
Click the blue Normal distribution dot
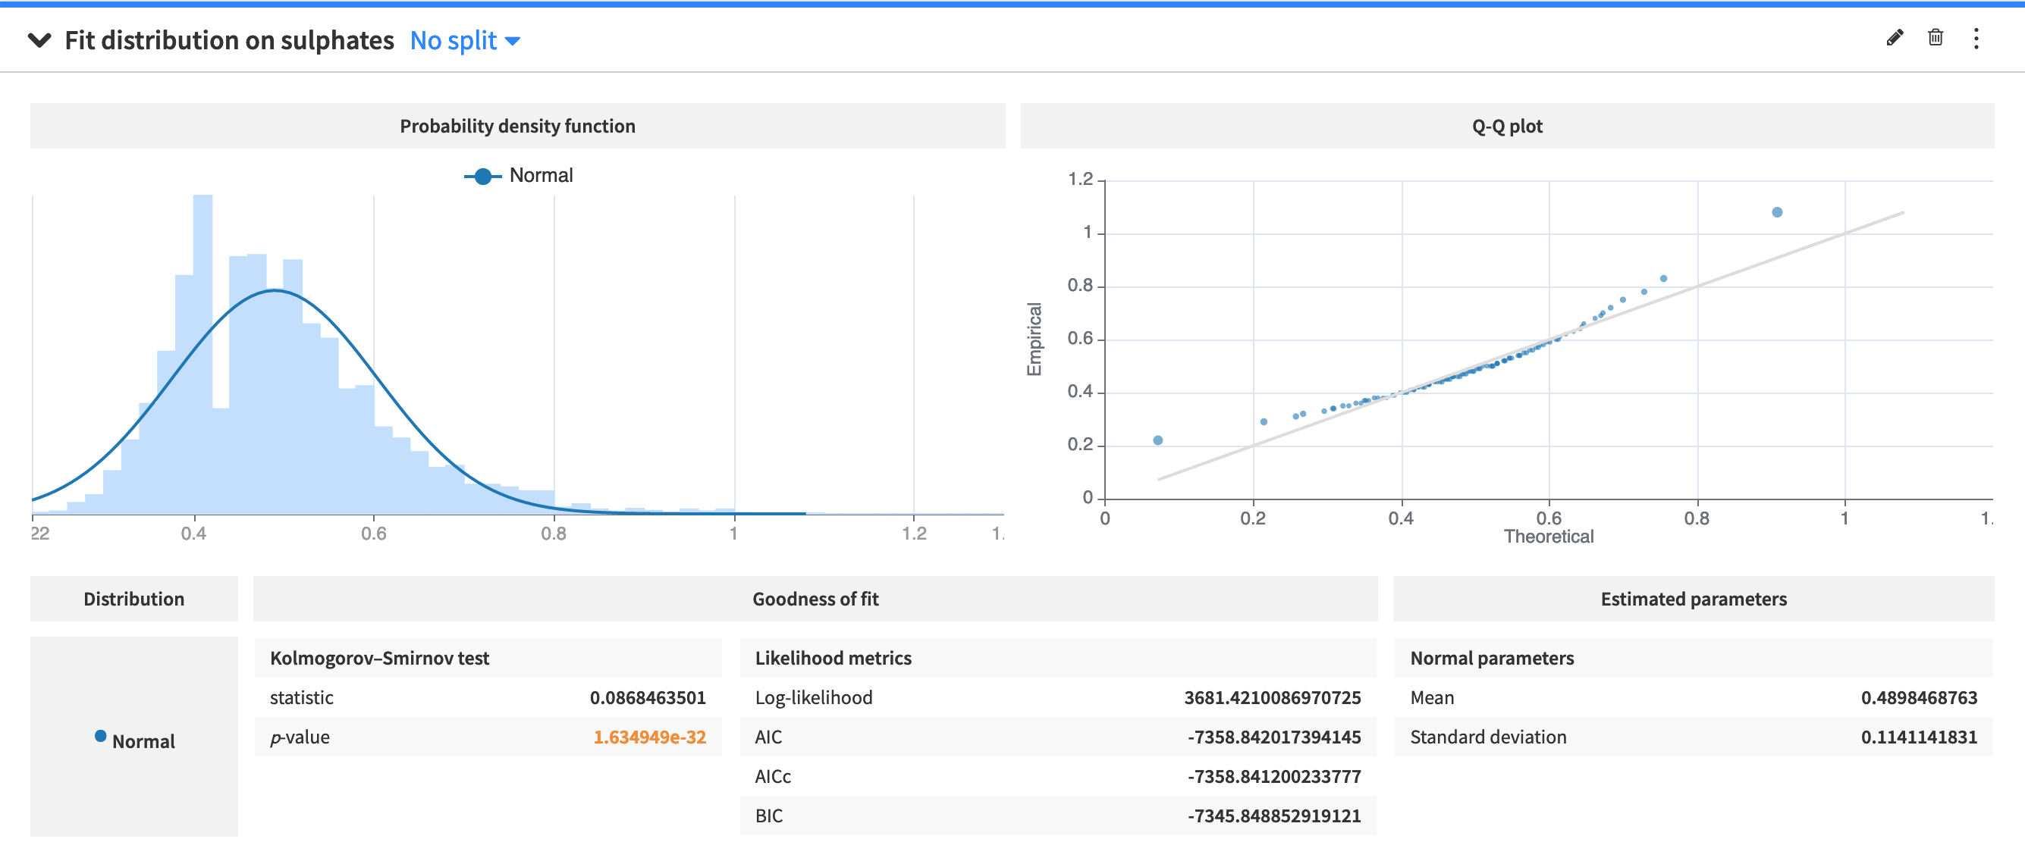click(101, 736)
